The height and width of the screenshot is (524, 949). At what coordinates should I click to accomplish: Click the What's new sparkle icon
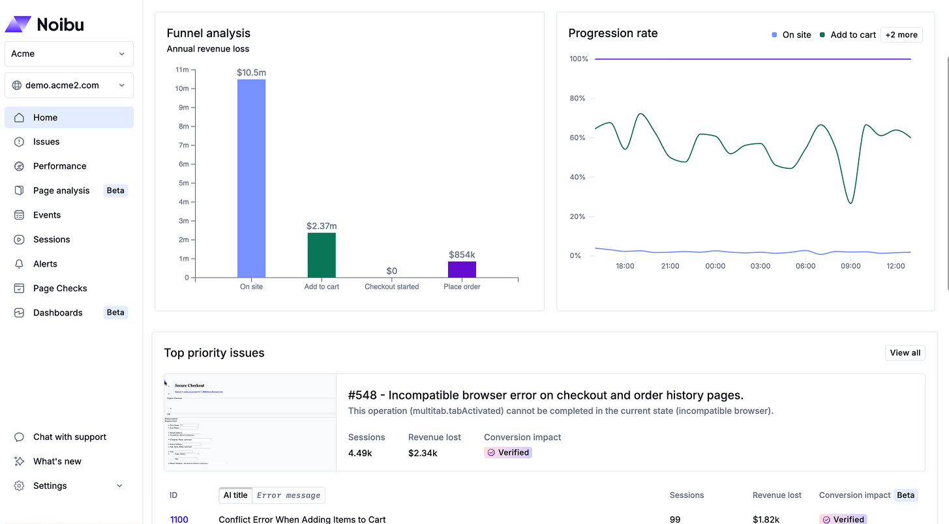tap(20, 461)
